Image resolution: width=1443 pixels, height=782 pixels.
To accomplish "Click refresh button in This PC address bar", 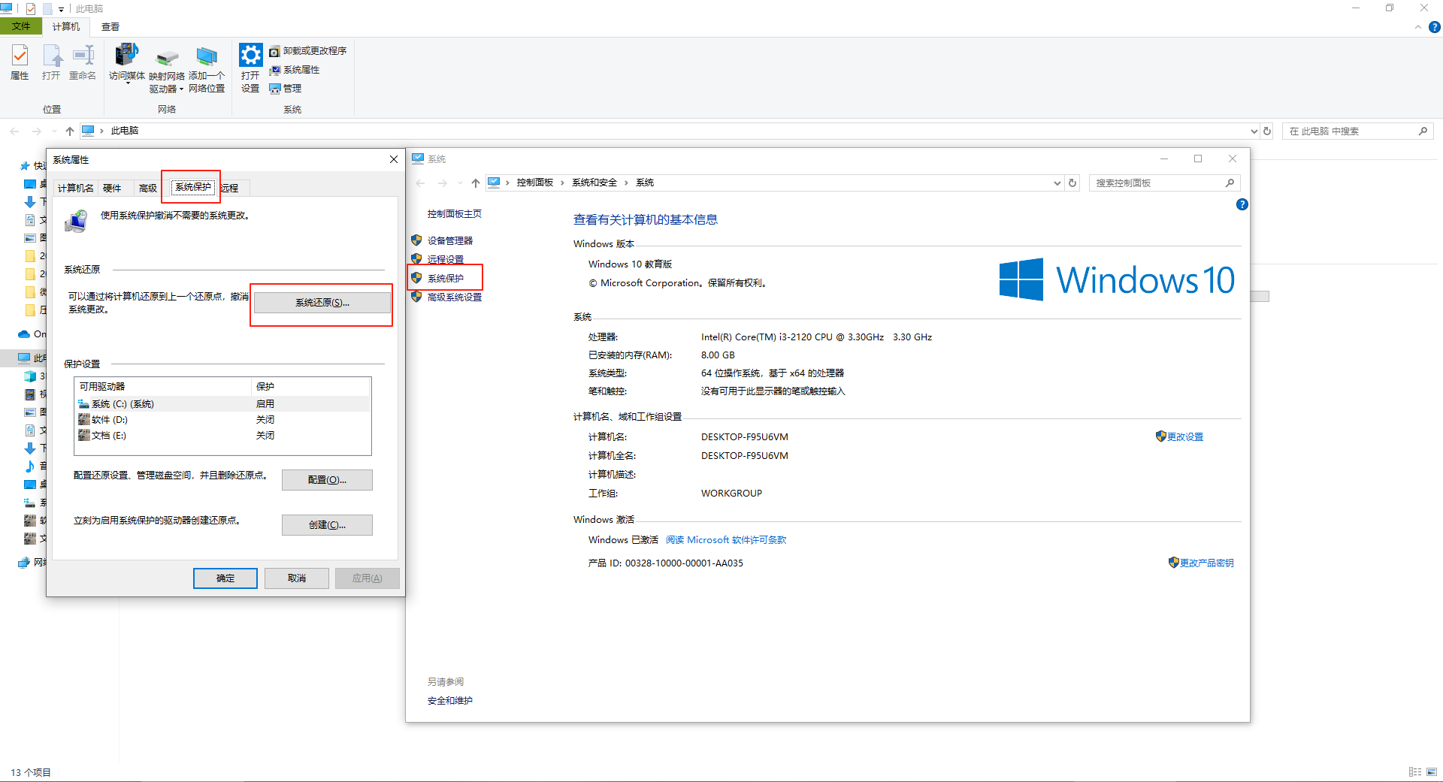I will tap(1267, 131).
